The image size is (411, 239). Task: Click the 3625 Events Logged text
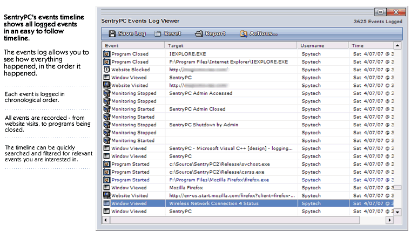[x=378, y=22]
